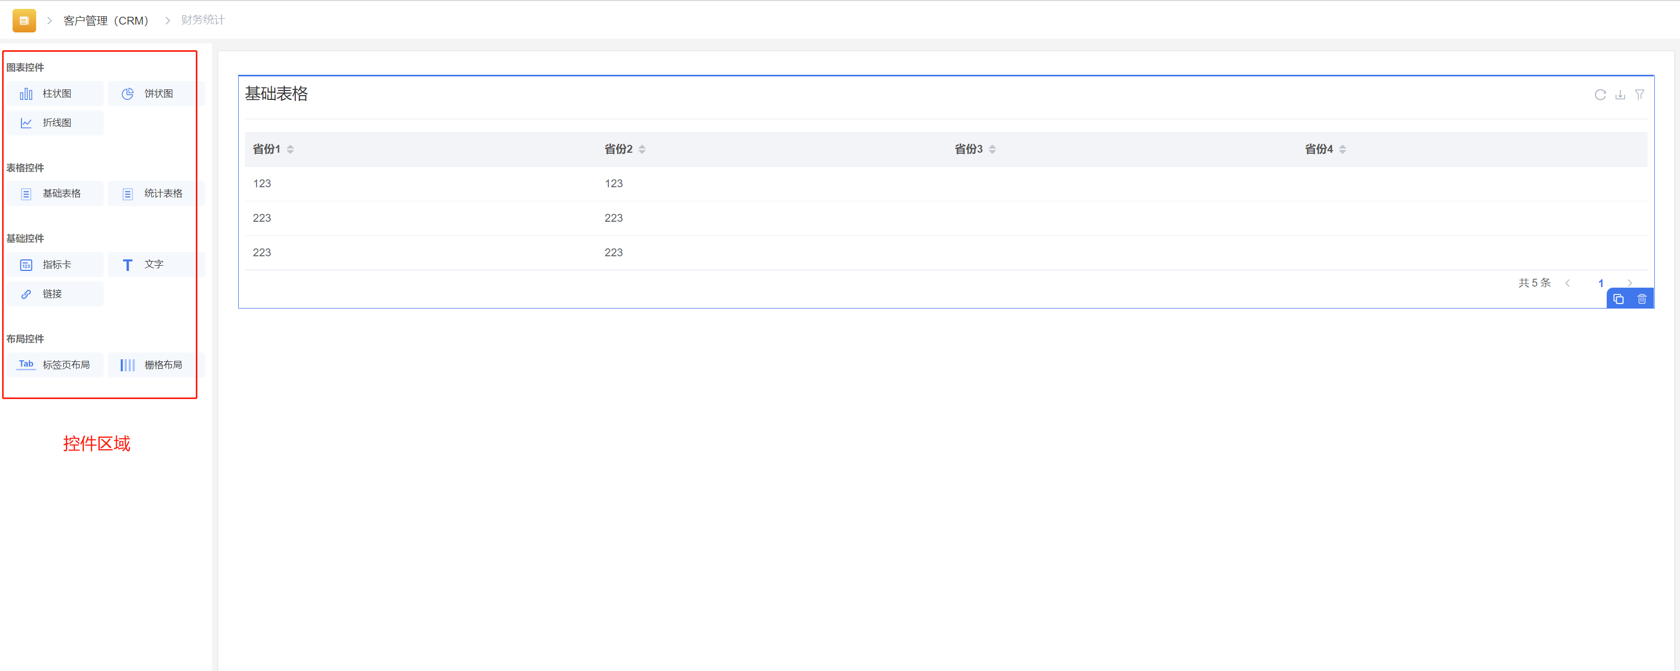The width and height of the screenshot is (1680, 671).
Task: Open 客户管理 (CRM) breadcrumb link
Action: (106, 21)
